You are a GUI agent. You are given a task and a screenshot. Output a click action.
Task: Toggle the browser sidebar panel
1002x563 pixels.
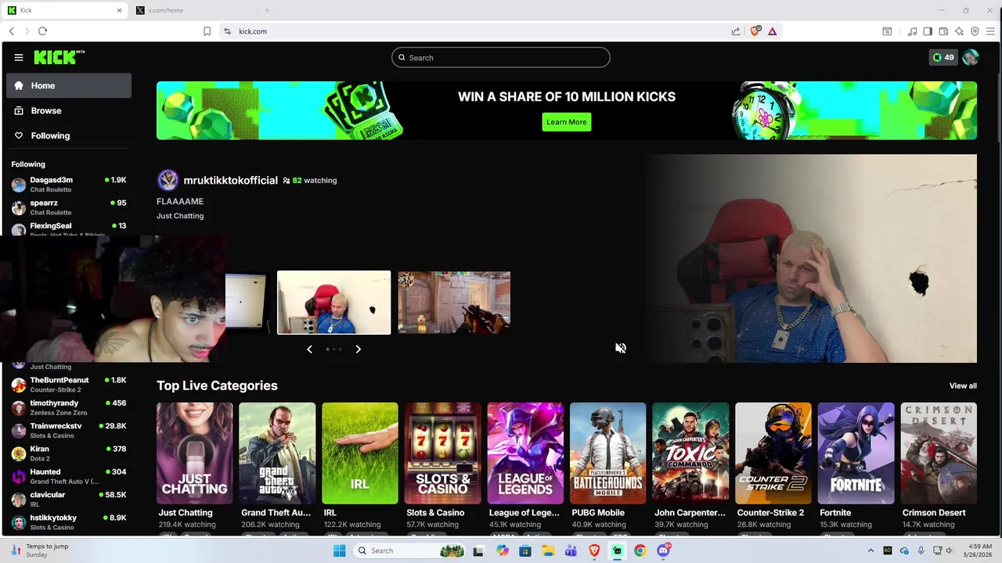click(928, 31)
